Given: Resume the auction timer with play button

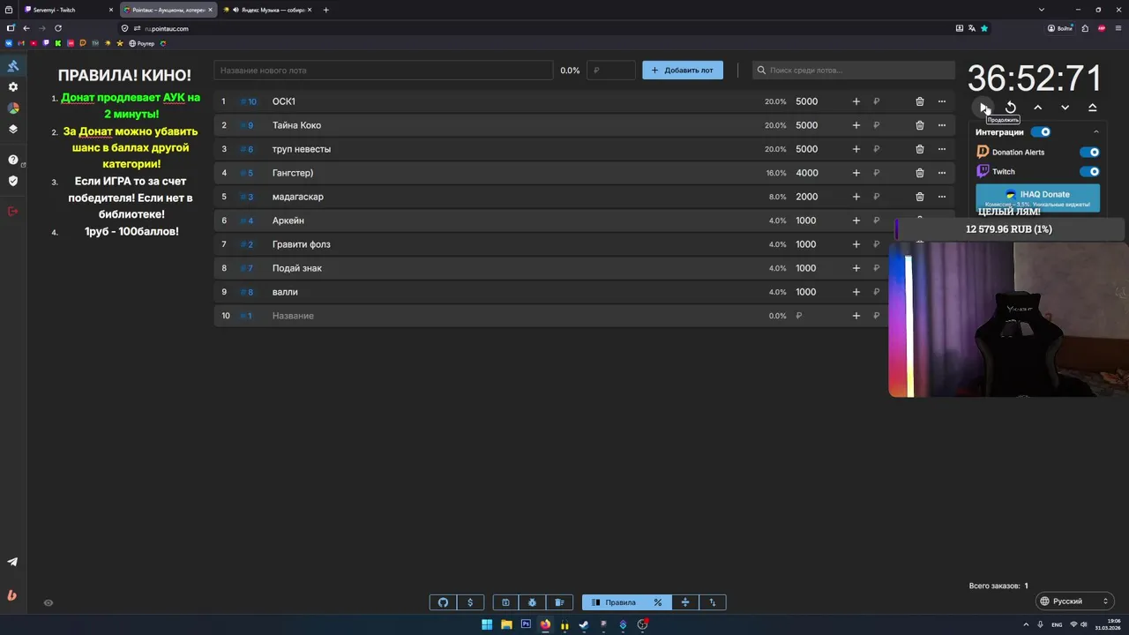Looking at the screenshot, I should (983, 108).
